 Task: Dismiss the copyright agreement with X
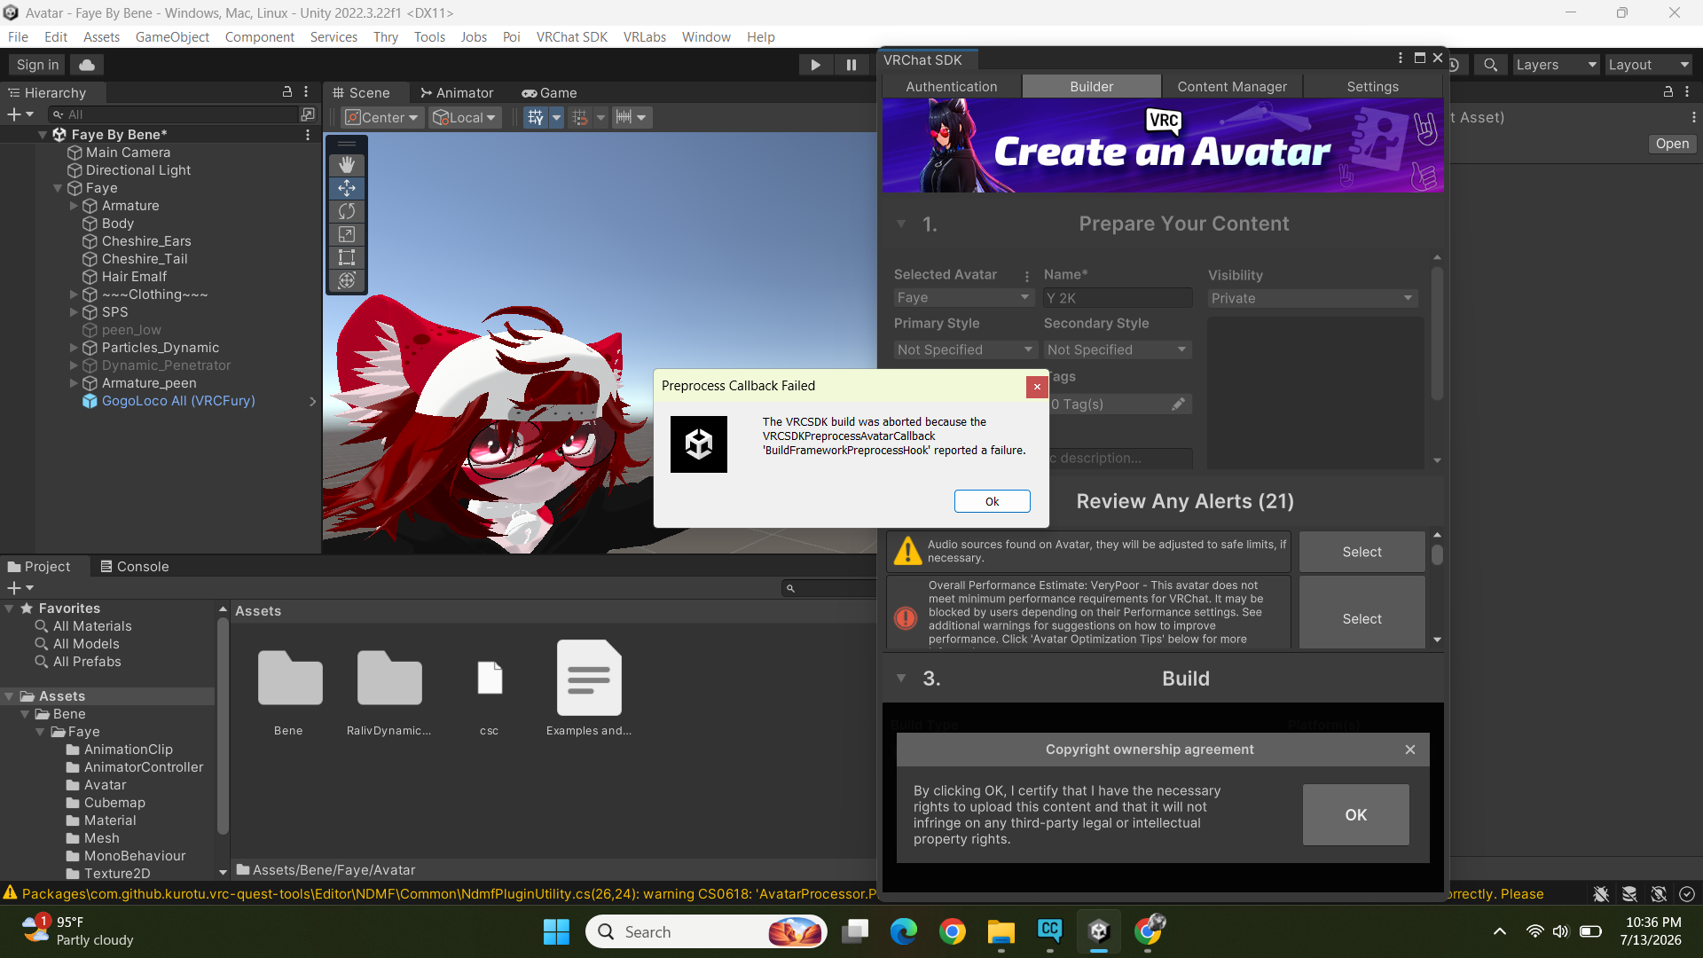coord(1410,750)
